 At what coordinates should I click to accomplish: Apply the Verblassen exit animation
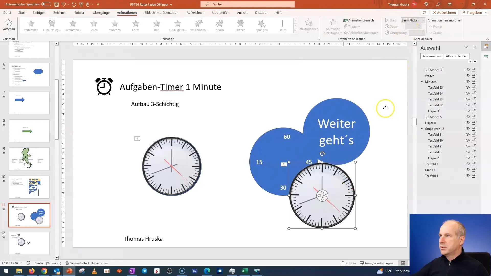[31, 26]
